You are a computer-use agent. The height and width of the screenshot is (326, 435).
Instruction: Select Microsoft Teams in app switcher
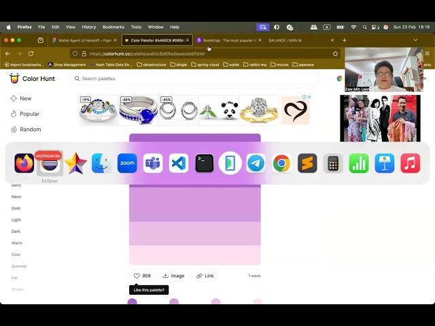(153, 163)
